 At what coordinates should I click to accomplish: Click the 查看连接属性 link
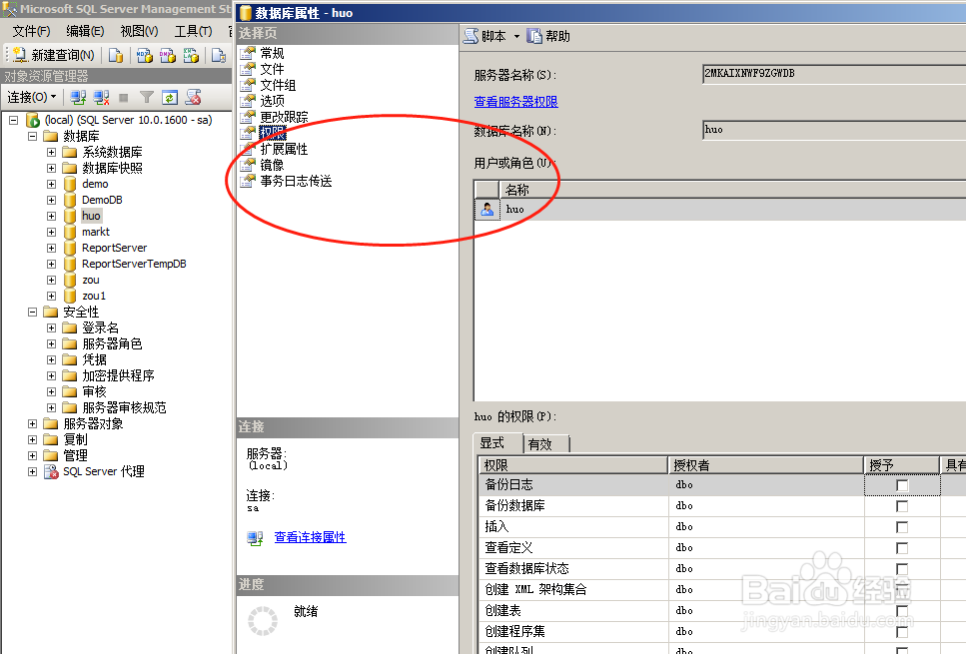pos(310,537)
